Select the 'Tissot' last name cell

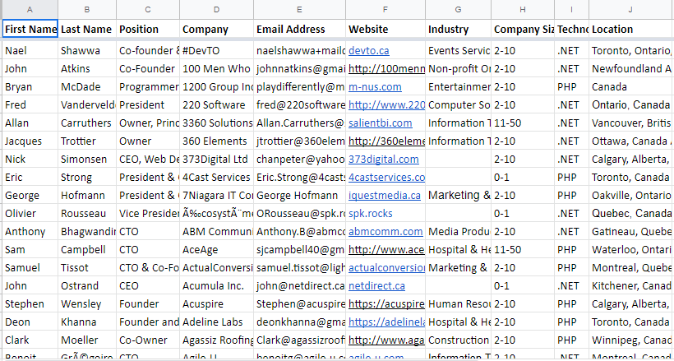[x=87, y=267]
